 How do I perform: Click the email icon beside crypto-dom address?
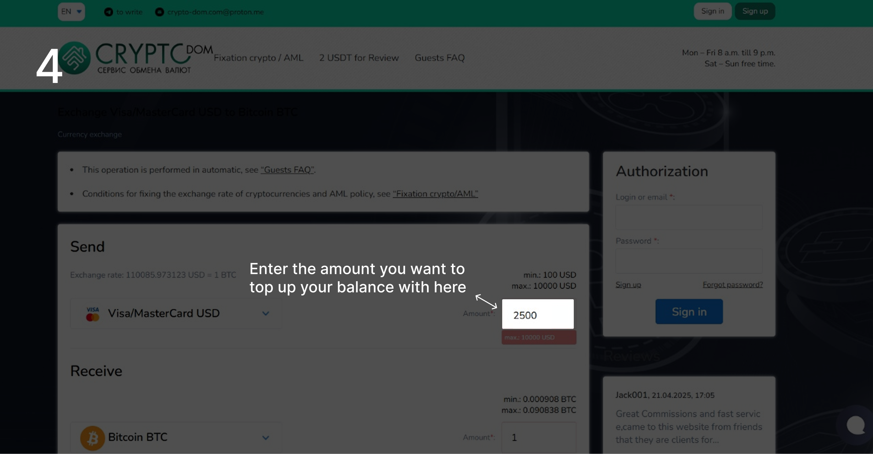point(159,12)
